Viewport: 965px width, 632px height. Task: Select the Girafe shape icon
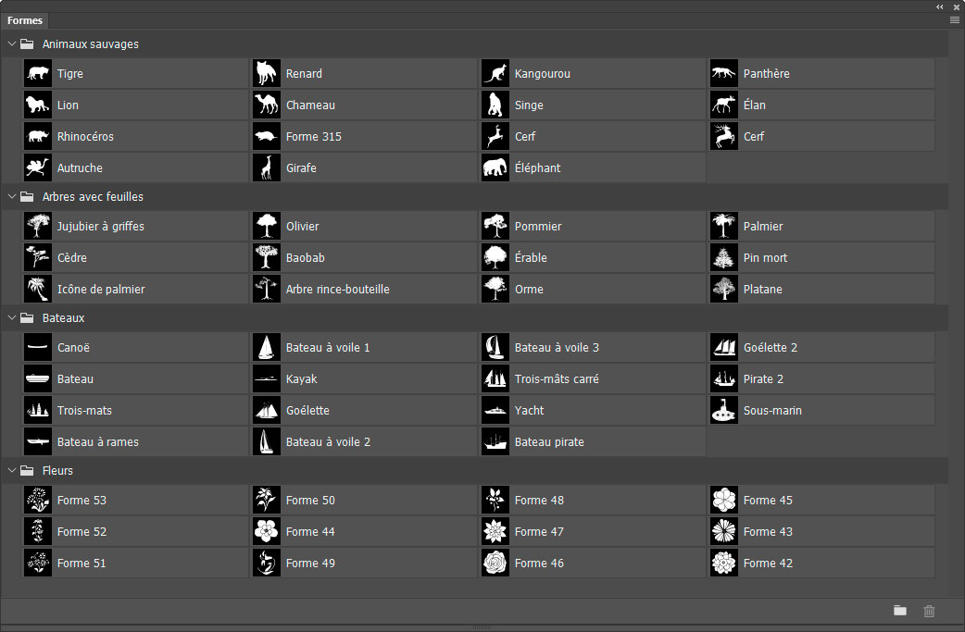pos(267,168)
